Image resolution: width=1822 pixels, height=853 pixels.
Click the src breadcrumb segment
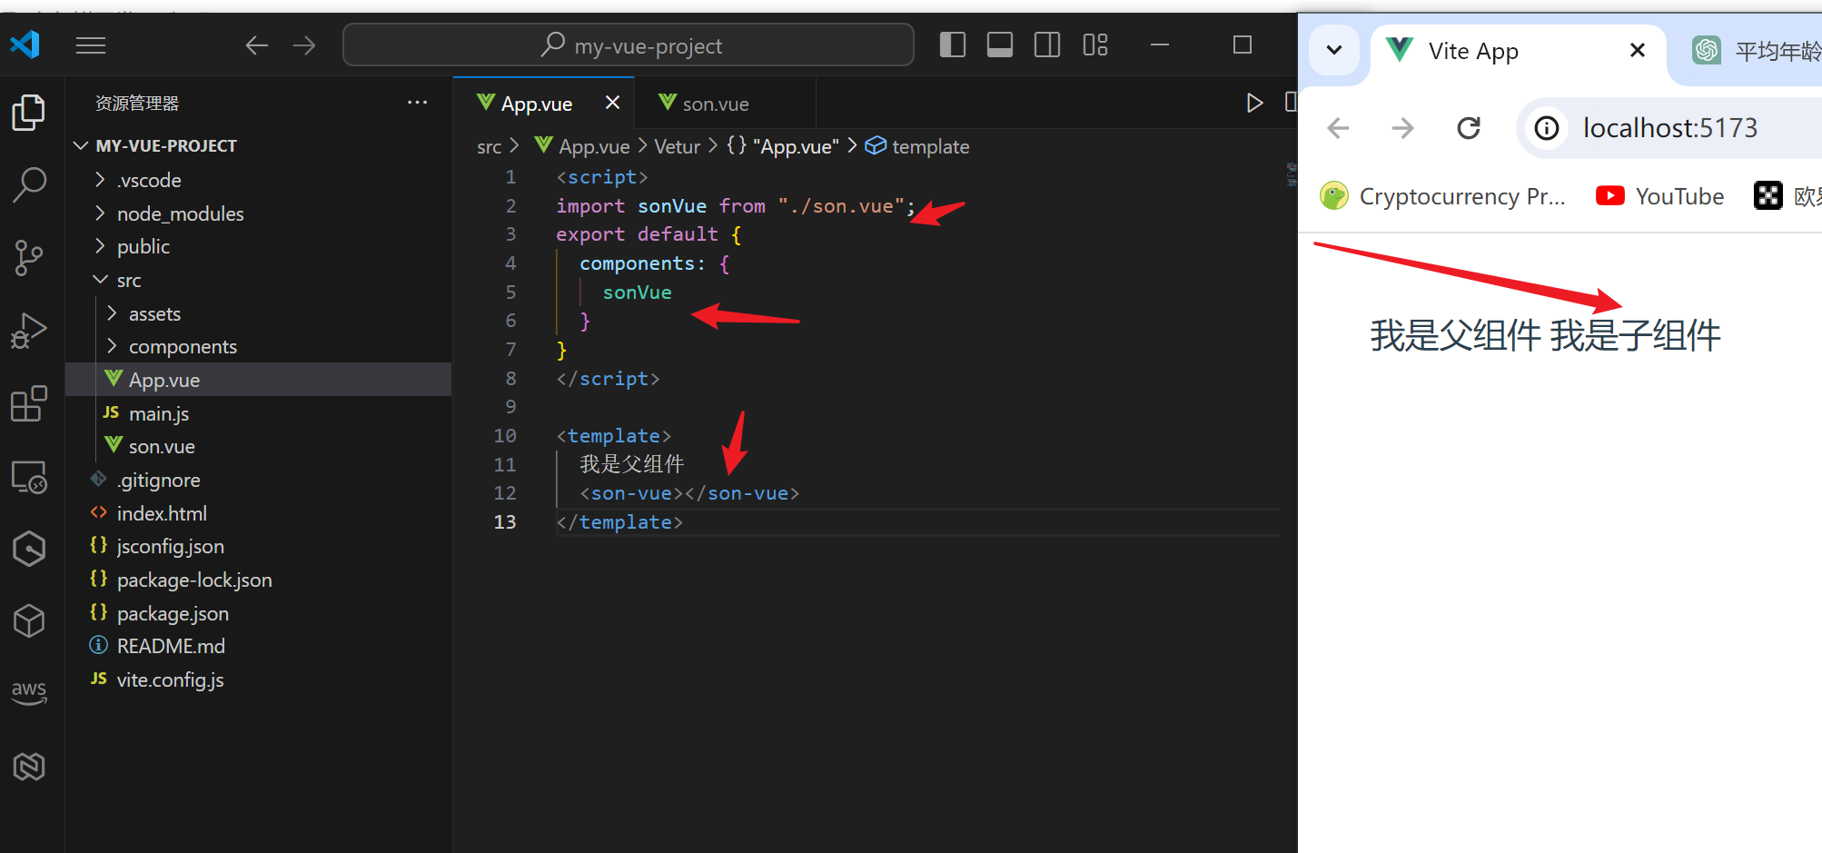(489, 147)
